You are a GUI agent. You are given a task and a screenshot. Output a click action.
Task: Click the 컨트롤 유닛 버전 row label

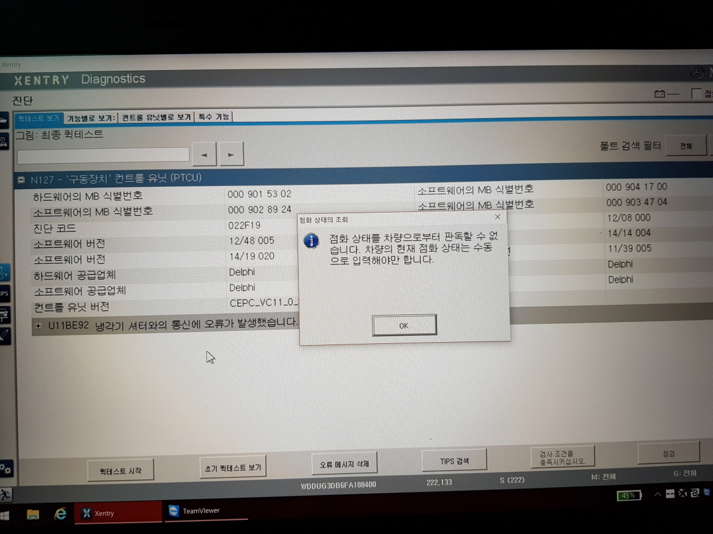pyautogui.click(x=71, y=307)
